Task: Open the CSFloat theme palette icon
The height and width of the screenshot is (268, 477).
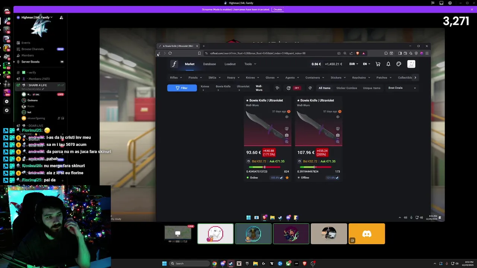Action: (x=399, y=64)
